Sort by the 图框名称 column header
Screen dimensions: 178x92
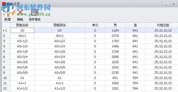[x=22, y=25]
